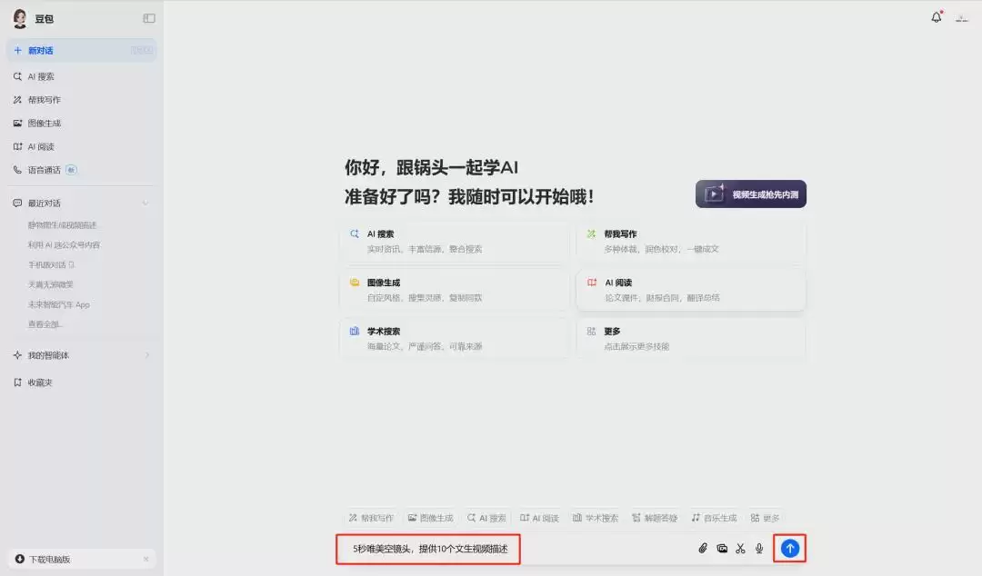Click the 解题答疑 chip above the input box

(655, 518)
